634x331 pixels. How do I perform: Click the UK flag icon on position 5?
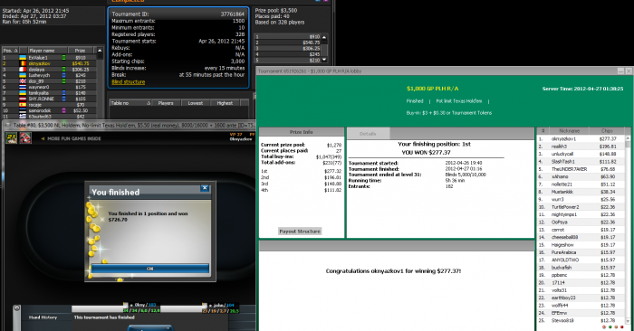tap(23, 81)
